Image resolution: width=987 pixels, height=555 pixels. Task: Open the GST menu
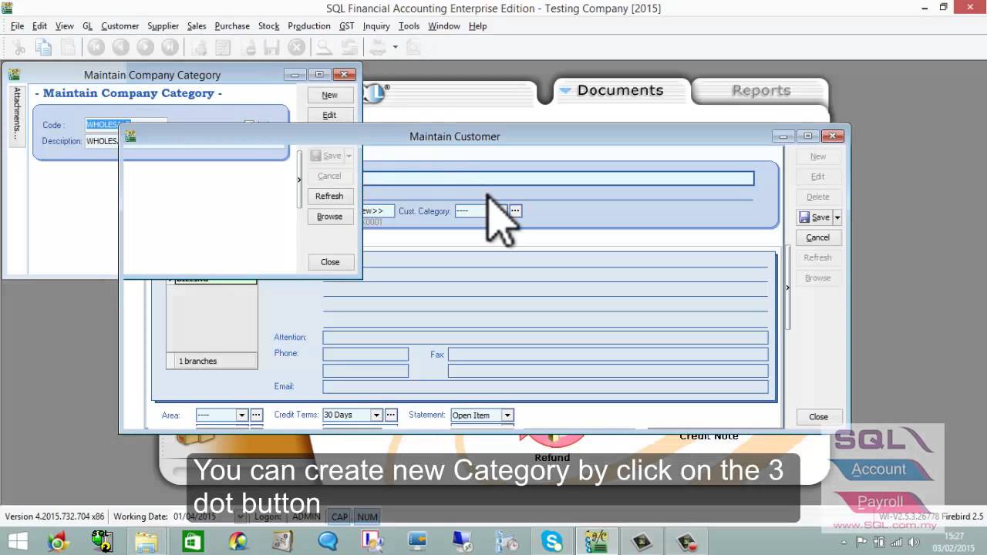(x=347, y=25)
